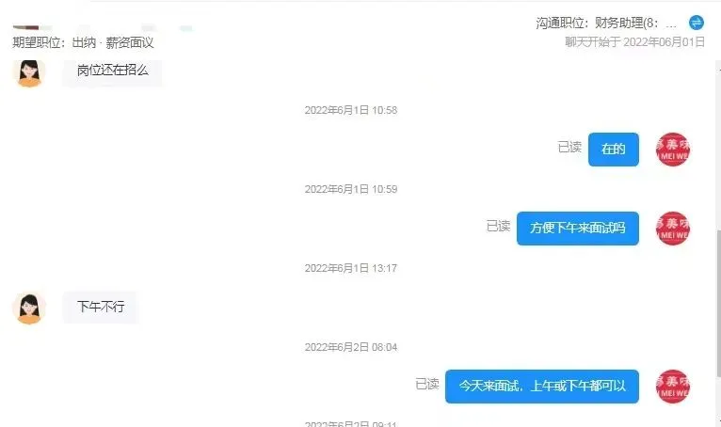This screenshot has width=721, height=427.
Task: Click '已读' status beside '在的'
Action: click(x=569, y=147)
